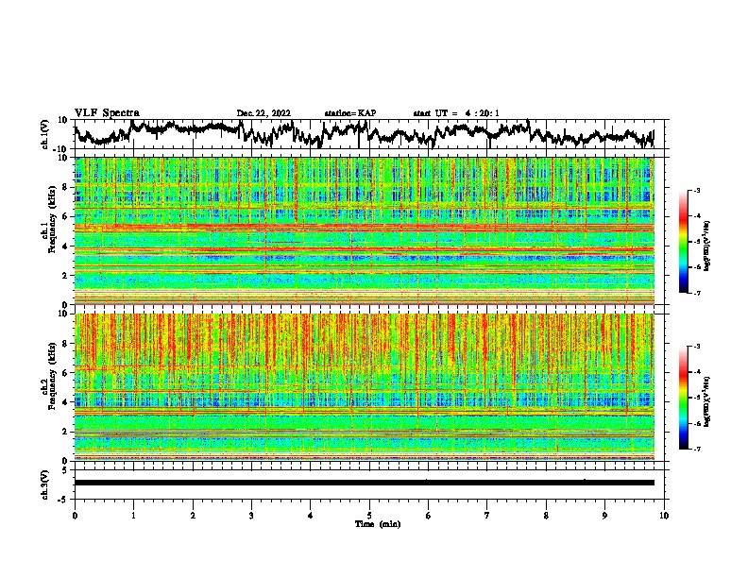
Task: Click the ch.1 spectrogram panel
Action: (x=365, y=230)
